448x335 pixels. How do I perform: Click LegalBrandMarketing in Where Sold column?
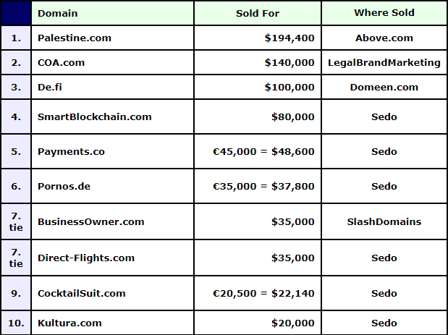tap(384, 62)
